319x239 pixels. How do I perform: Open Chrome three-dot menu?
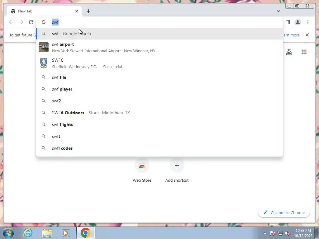click(308, 22)
